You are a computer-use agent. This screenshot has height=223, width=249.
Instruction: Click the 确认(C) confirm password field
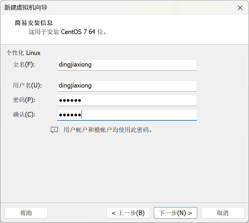[x=127, y=115]
